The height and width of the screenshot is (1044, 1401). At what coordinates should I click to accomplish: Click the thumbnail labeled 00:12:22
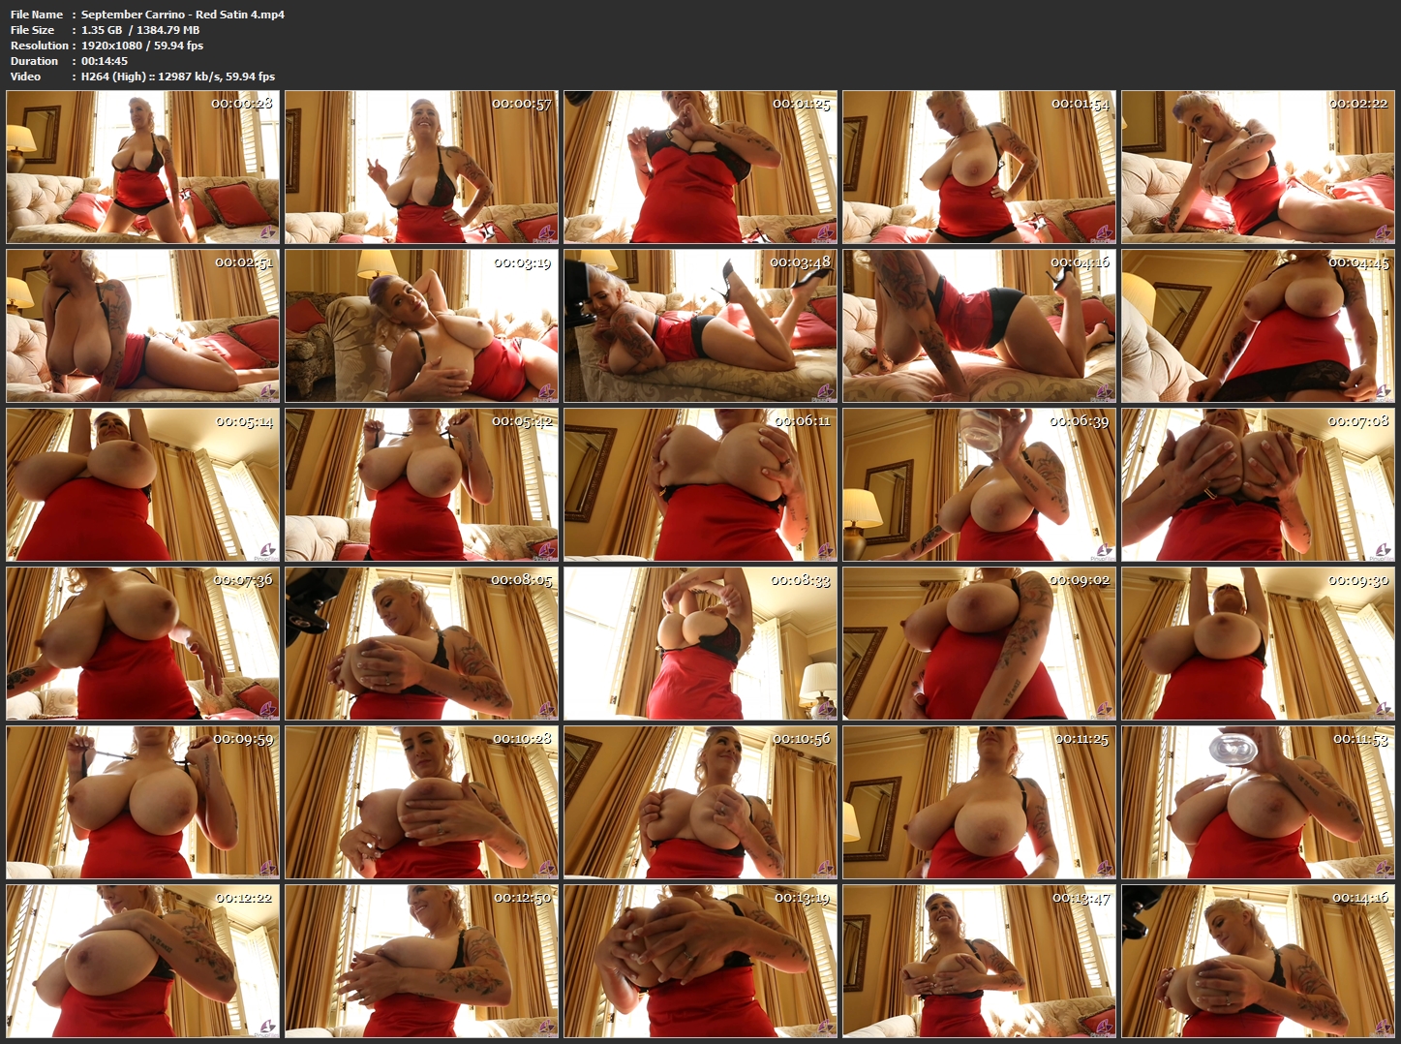coord(142,961)
